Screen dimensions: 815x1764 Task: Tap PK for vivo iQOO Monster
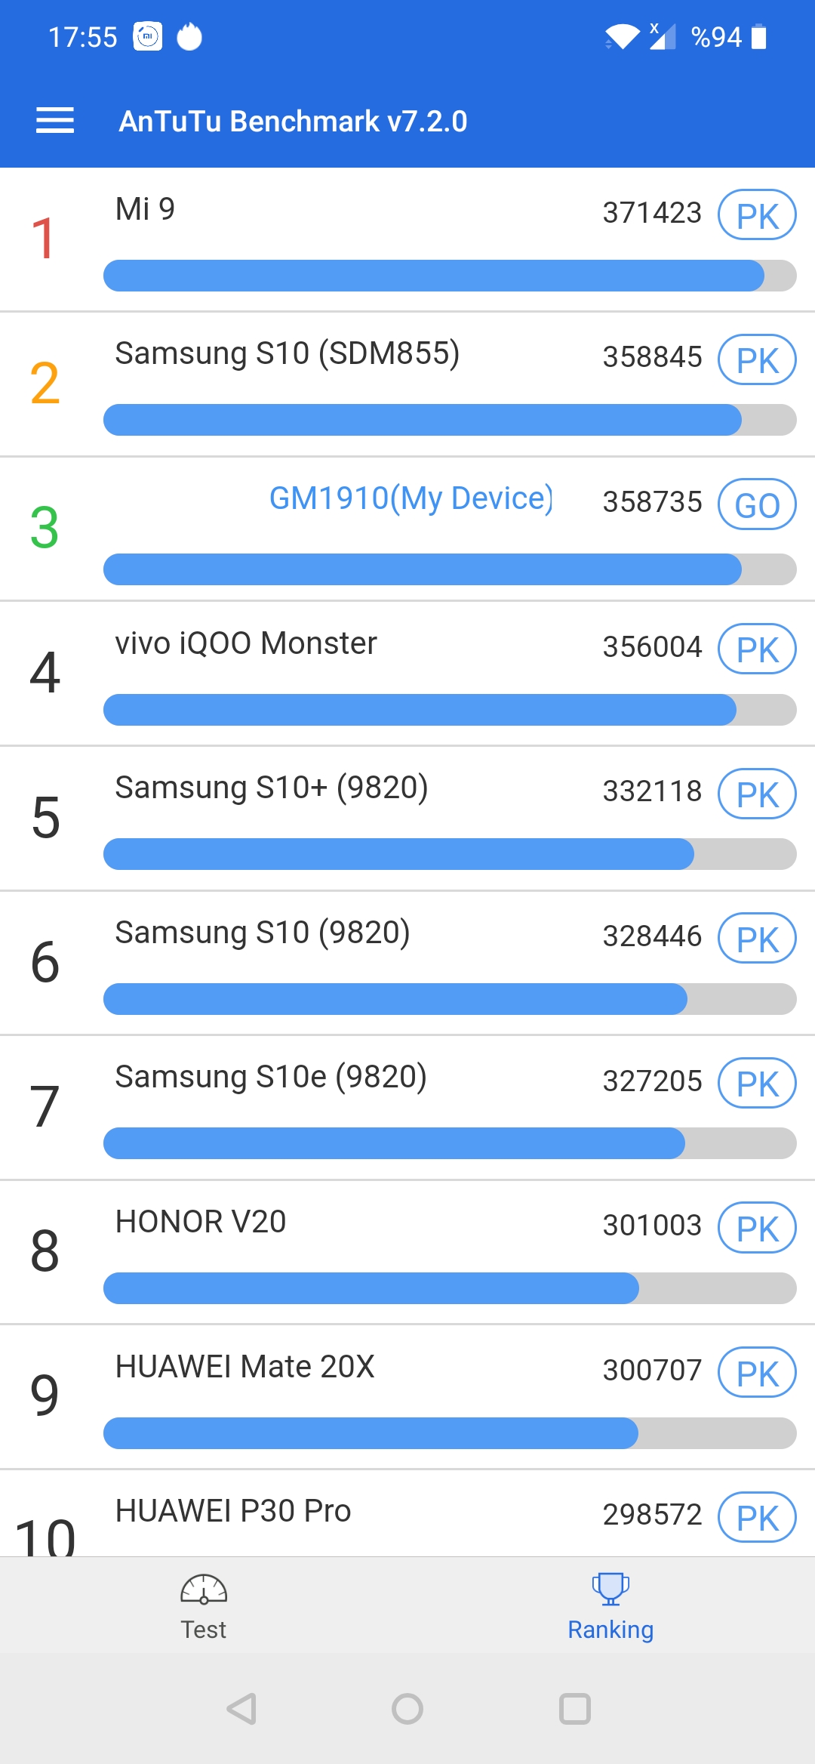(757, 649)
